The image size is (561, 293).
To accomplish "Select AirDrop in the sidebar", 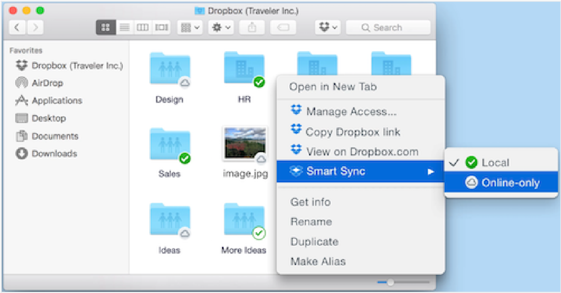I will point(39,83).
